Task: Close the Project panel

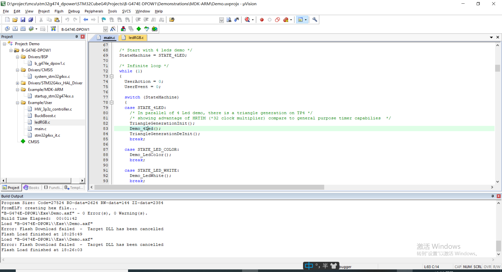Action: pos(83,37)
